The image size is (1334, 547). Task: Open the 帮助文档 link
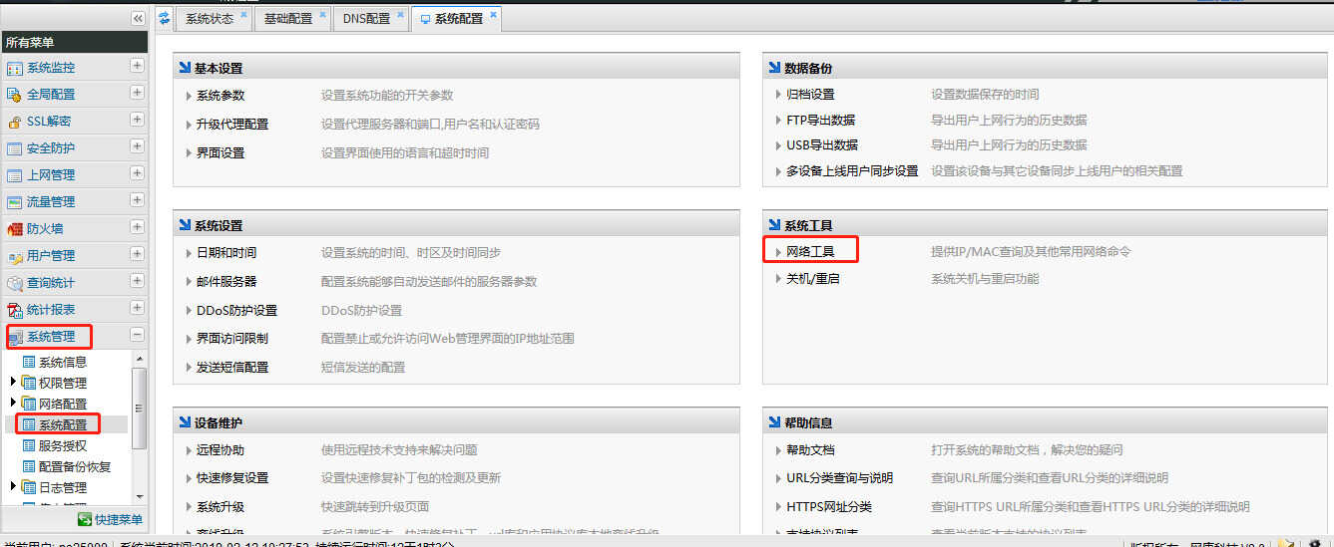pos(810,451)
